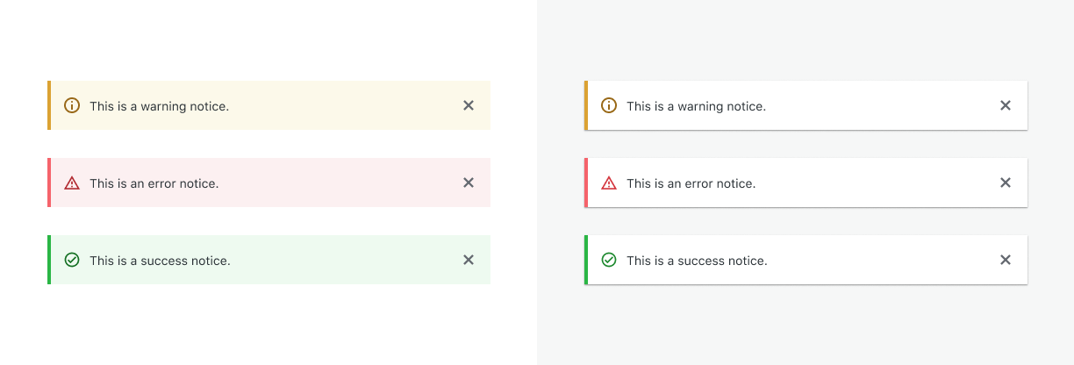Click the red accent bar of the pink-tinted error notice
The image size is (1074, 365).
point(49,182)
